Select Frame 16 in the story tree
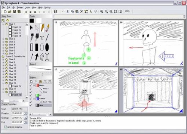This screenshot has width=187, height=134. pos(16,86)
